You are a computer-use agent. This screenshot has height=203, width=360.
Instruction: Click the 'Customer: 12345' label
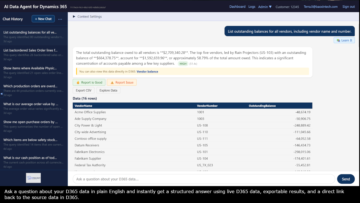[x=287, y=7]
